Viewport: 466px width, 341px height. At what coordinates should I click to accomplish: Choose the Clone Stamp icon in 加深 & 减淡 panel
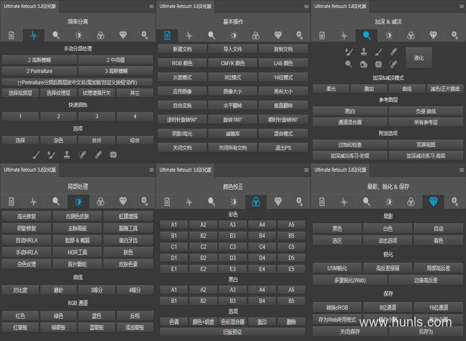(364, 52)
